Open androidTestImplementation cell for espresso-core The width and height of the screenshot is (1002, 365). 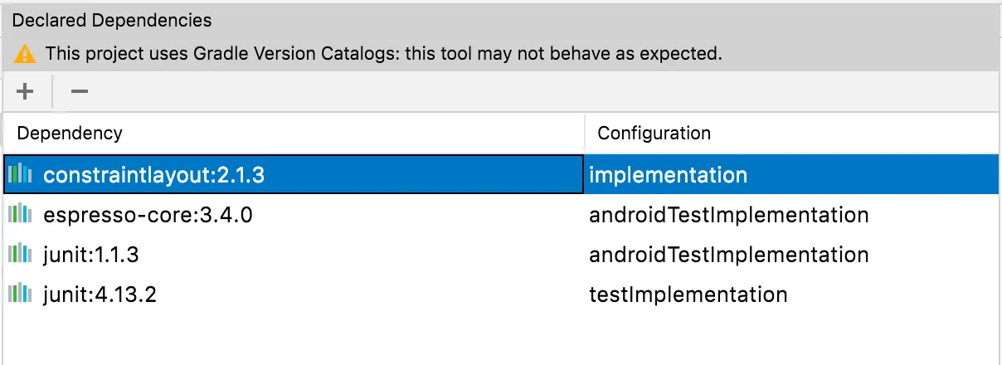click(x=792, y=215)
